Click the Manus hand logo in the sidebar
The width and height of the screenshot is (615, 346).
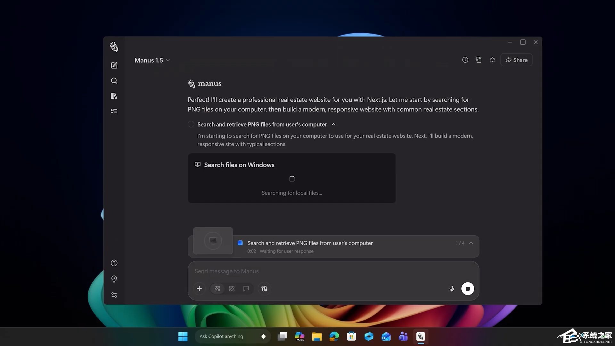(x=114, y=47)
